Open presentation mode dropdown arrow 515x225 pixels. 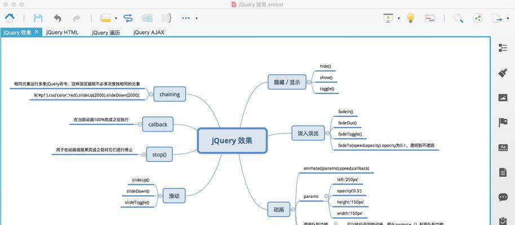point(399,19)
